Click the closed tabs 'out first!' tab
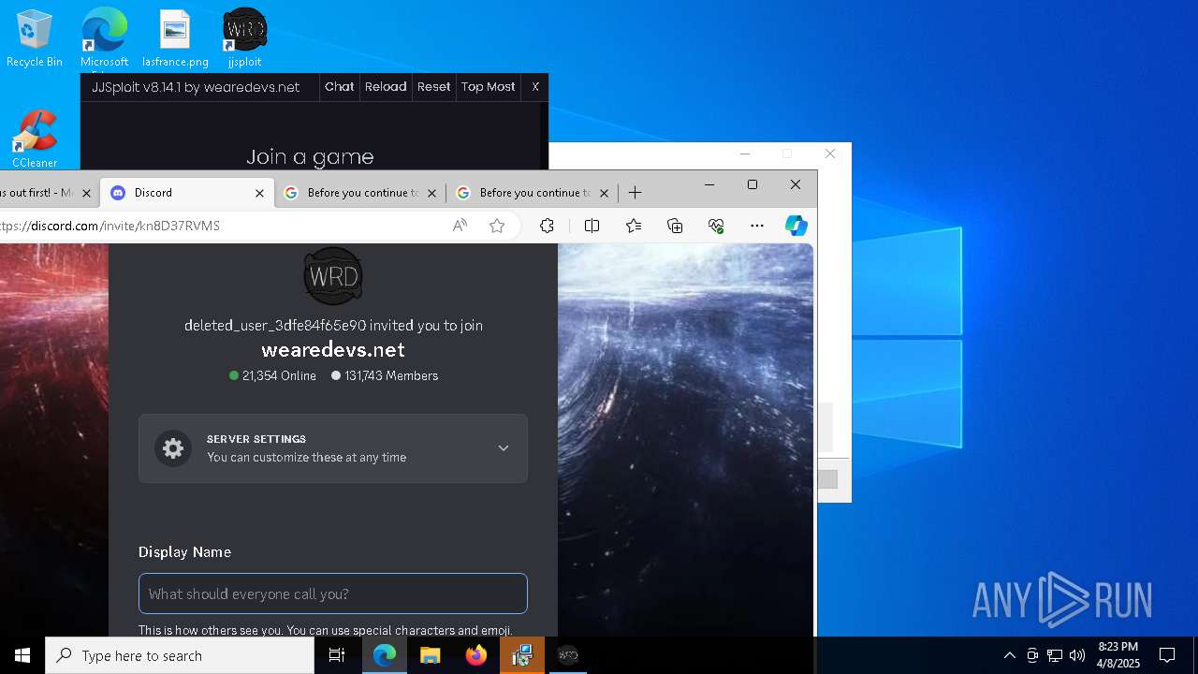 [x=45, y=193]
